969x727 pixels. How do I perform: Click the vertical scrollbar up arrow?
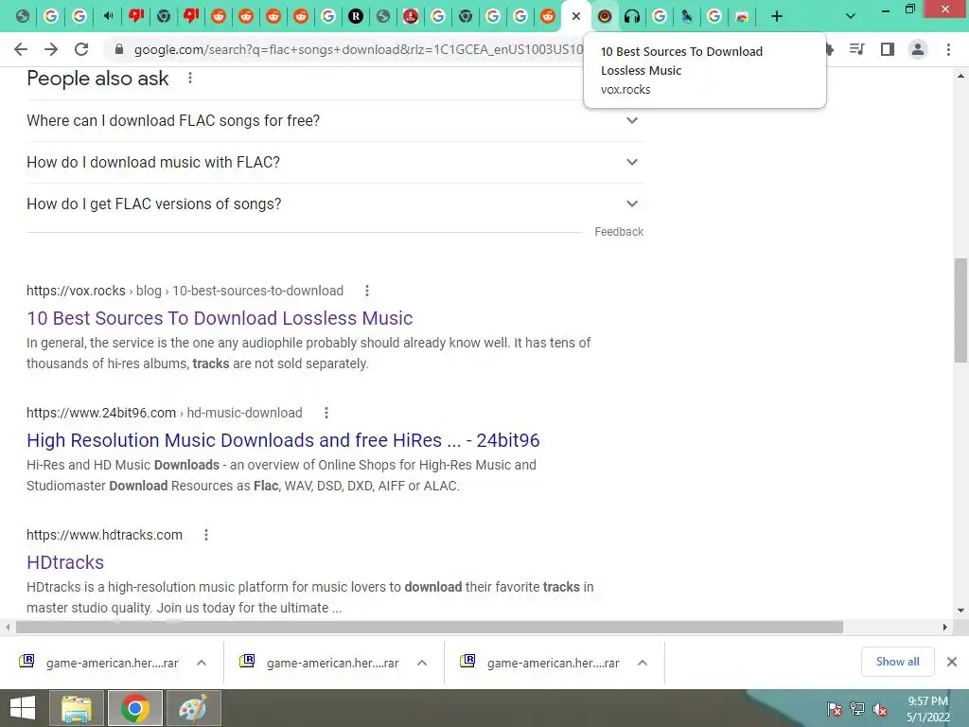(960, 76)
